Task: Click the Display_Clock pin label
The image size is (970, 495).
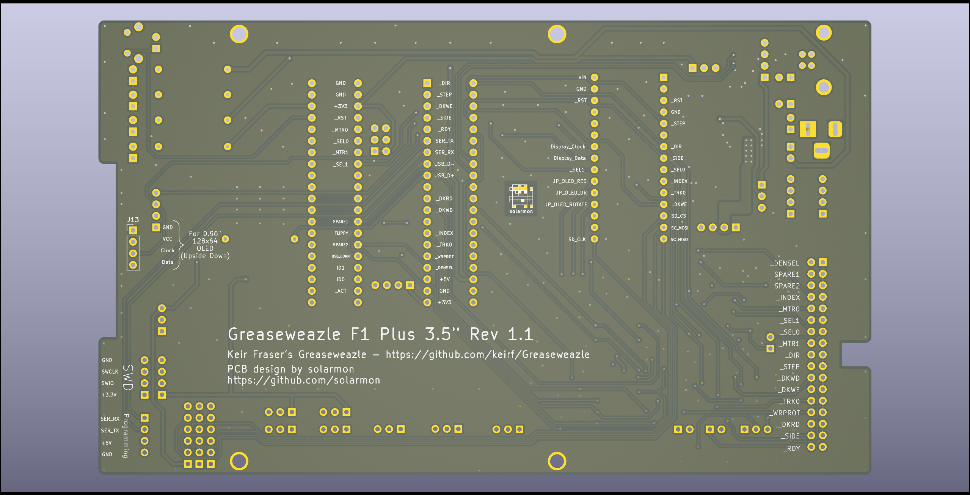Action: (x=568, y=147)
